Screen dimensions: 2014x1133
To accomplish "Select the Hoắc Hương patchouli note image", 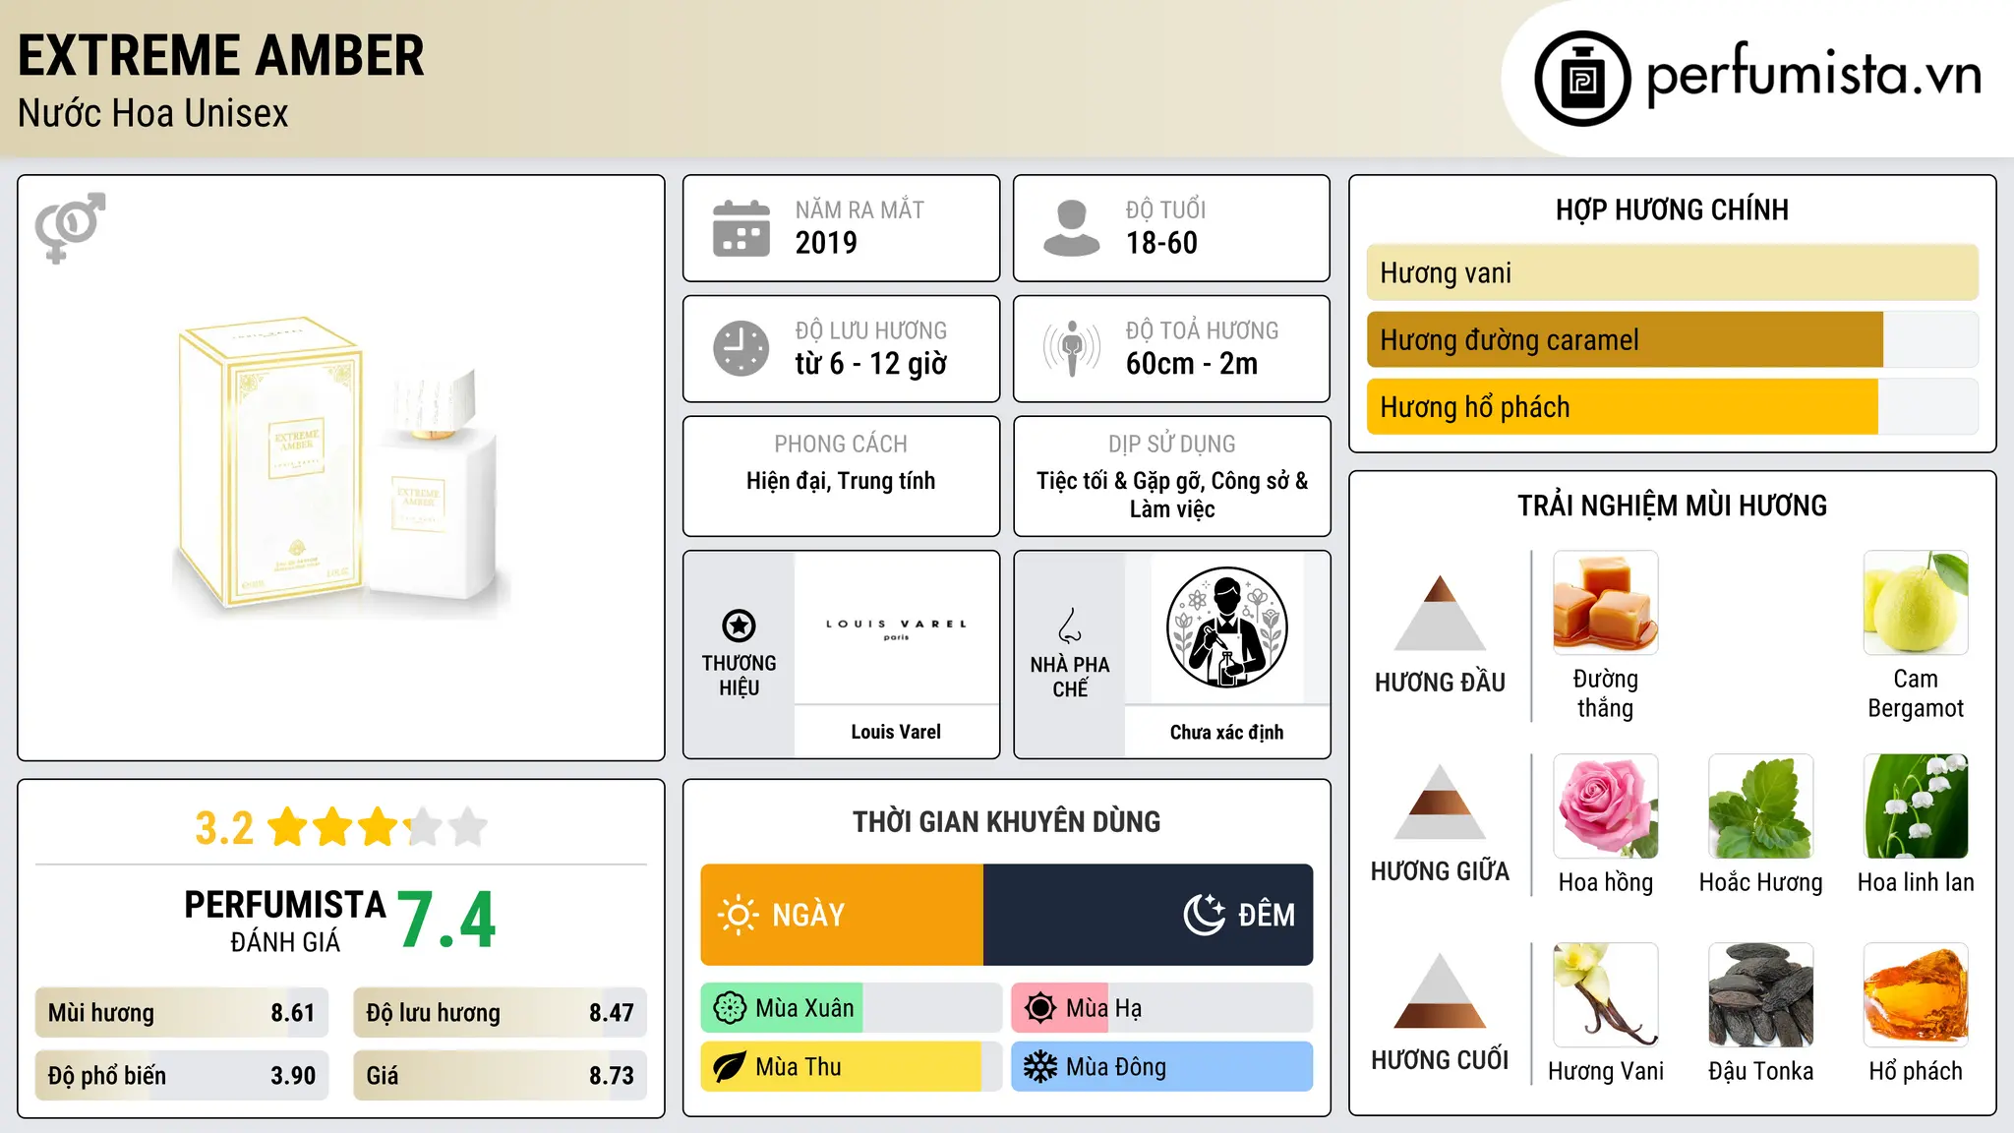I will click(1761, 806).
